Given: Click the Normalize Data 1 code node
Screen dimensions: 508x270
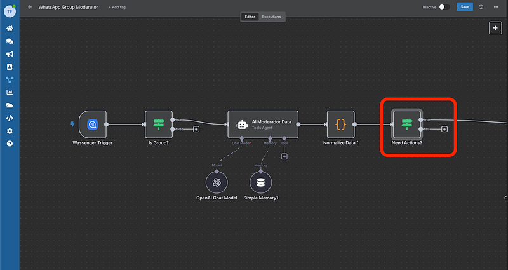Looking at the screenshot, I should click(340, 125).
